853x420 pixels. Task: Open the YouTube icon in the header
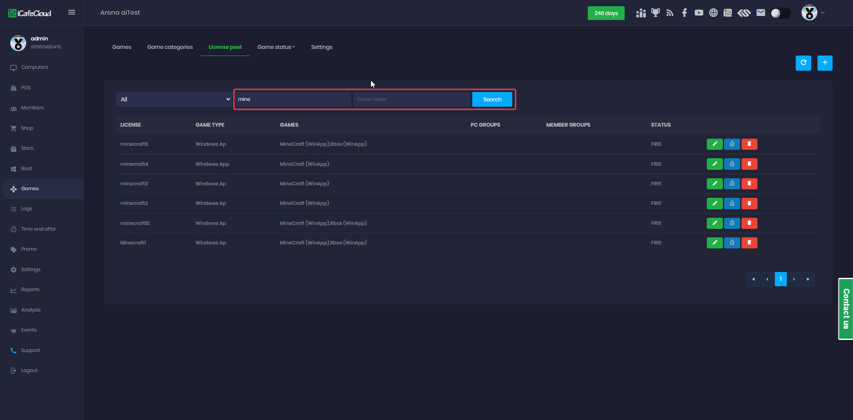tap(699, 13)
